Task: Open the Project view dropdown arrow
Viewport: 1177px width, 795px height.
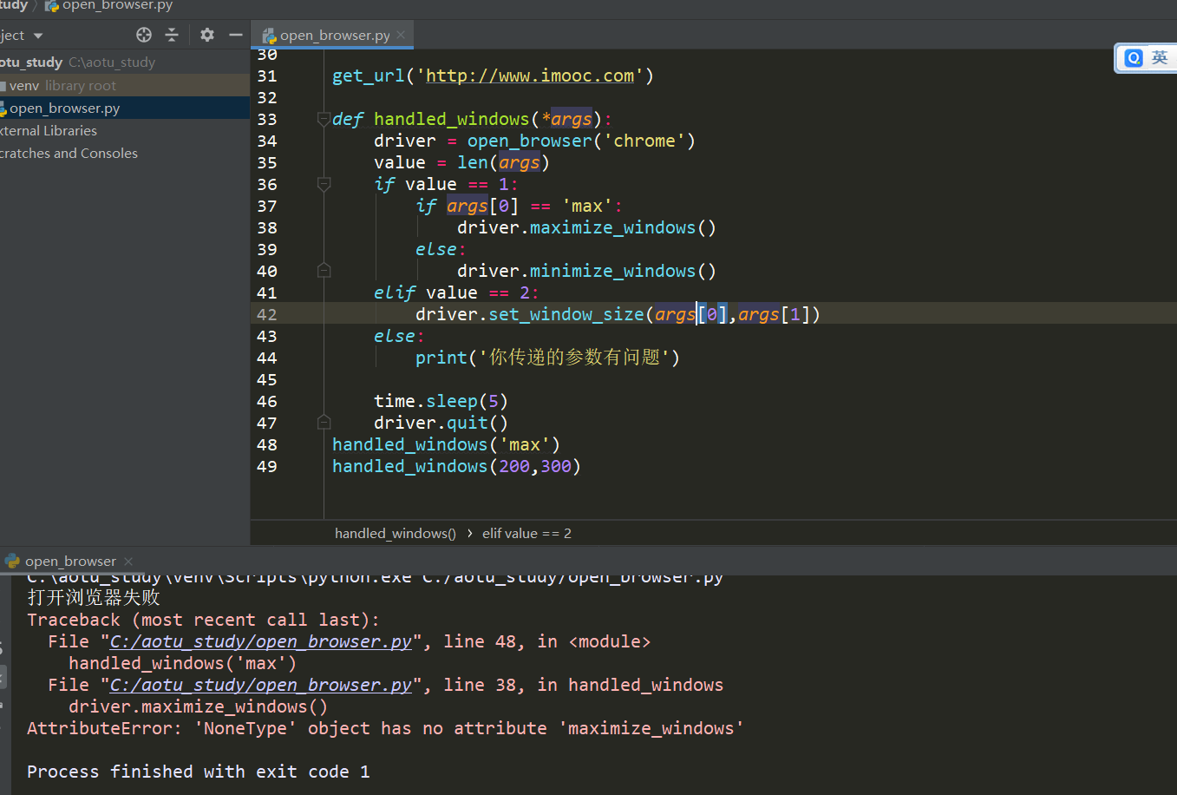Action: click(x=38, y=36)
